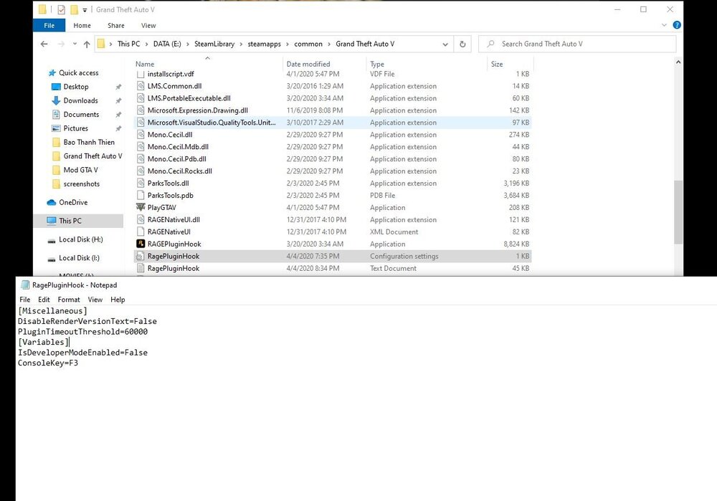717x501 pixels.
Task: Open the address bar previous locations dropdown
Action: (445, 44)
